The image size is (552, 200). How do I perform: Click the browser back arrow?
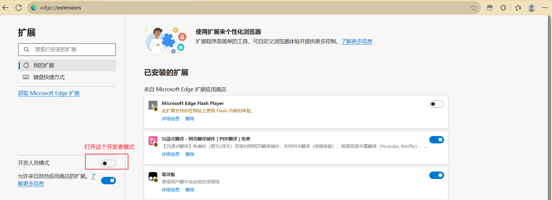coord(5,8)
